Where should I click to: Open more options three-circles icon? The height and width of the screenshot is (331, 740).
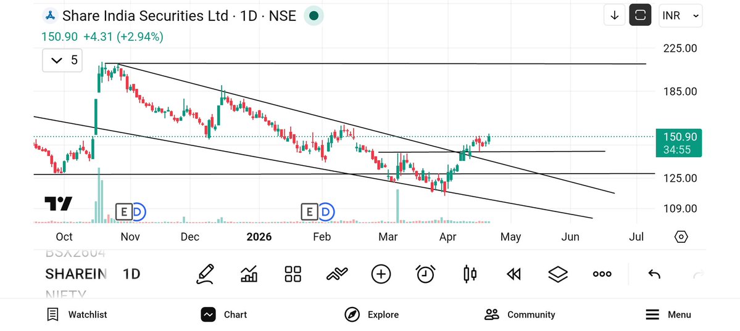coord(602,274)
